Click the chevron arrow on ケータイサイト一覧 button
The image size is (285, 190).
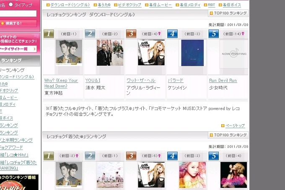tap(34, 49)
